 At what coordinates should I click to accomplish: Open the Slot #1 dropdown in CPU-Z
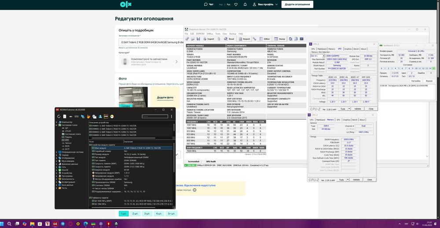click(318, 56)
